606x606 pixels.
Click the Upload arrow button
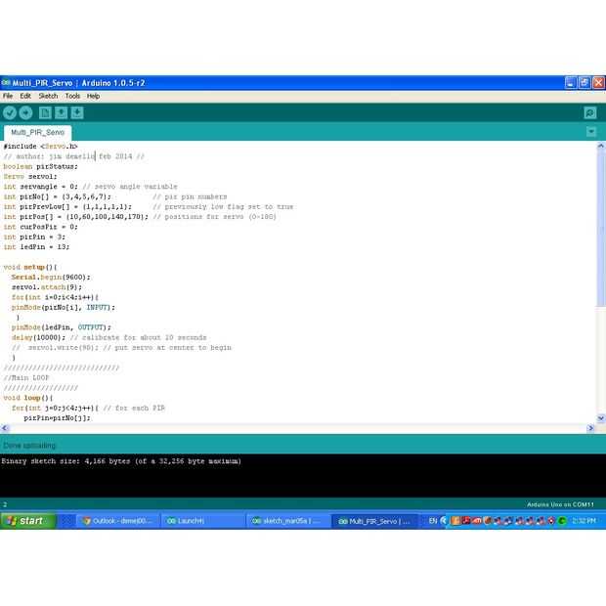25,112
